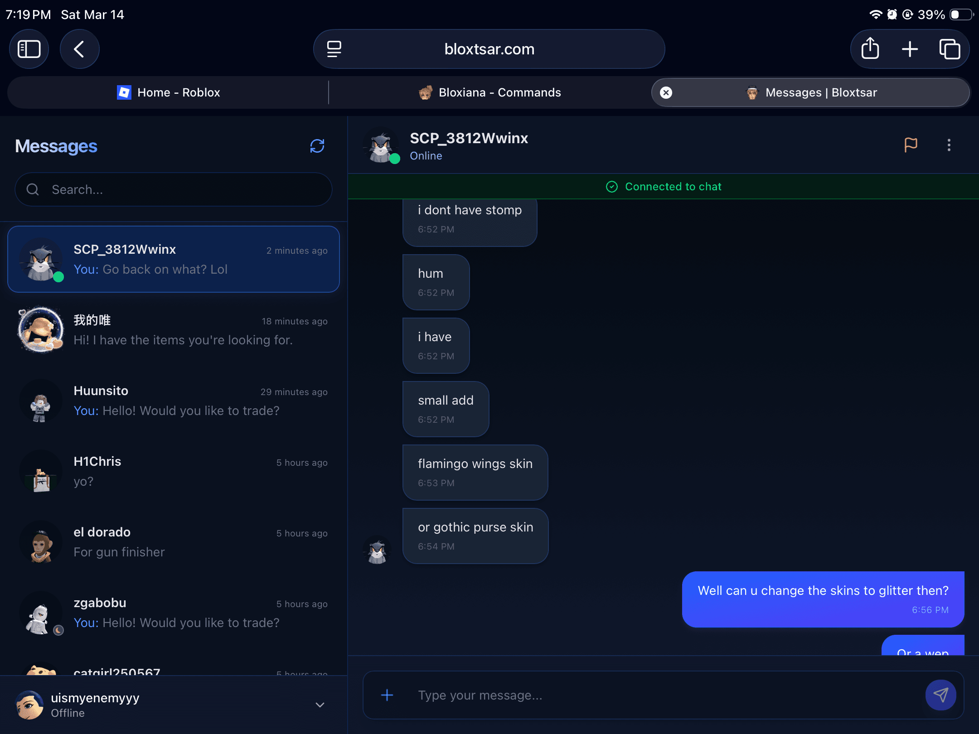
Task: Send the message with paper plane
Action: pyautogui.click(x=941, y=695)
